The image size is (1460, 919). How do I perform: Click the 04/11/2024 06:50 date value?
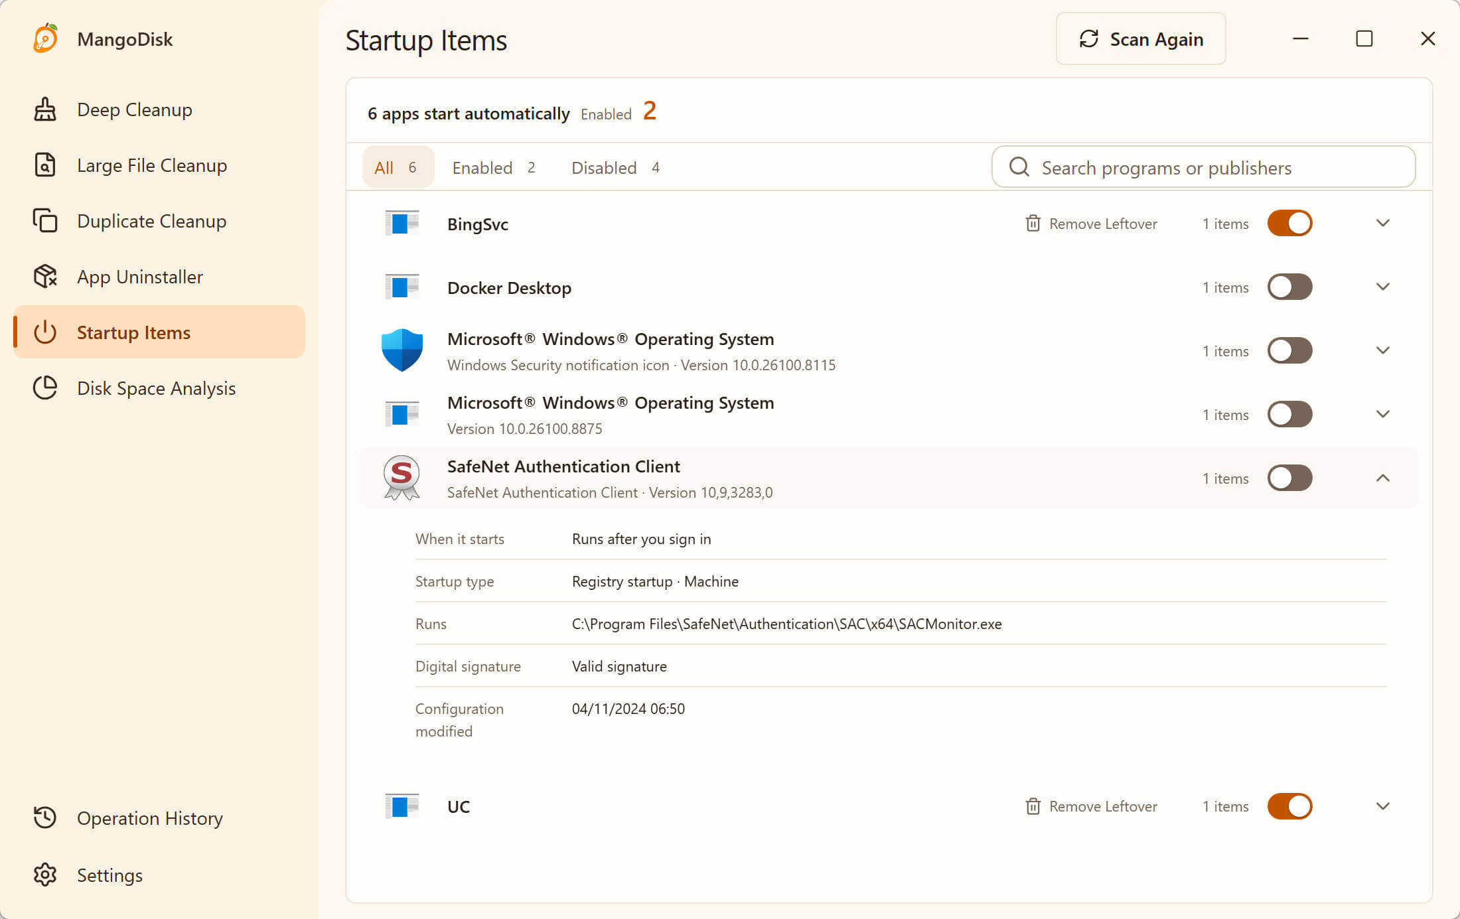pos(628,709)
